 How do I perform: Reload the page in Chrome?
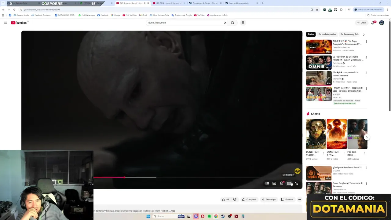point(14,9)
